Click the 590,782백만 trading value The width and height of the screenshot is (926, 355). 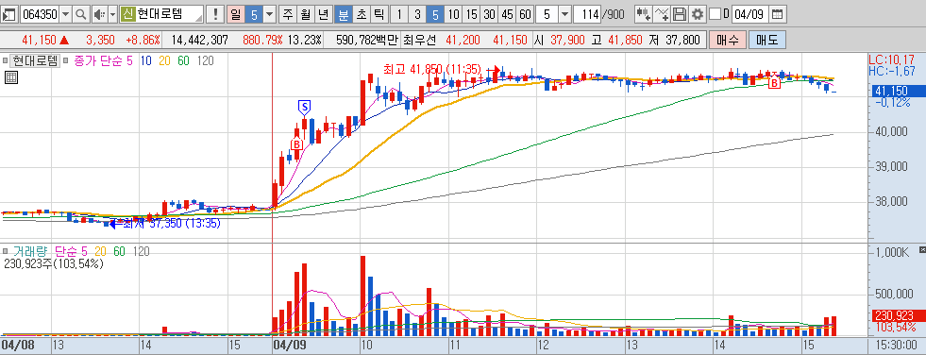pos(367,41)
